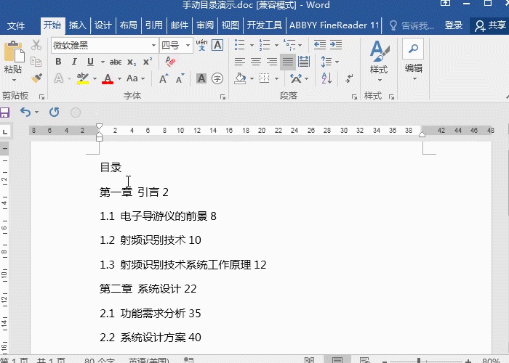The image size is (509, 363).
Task: Switch to the 设计 tab
Action: [x=103, y=25]
